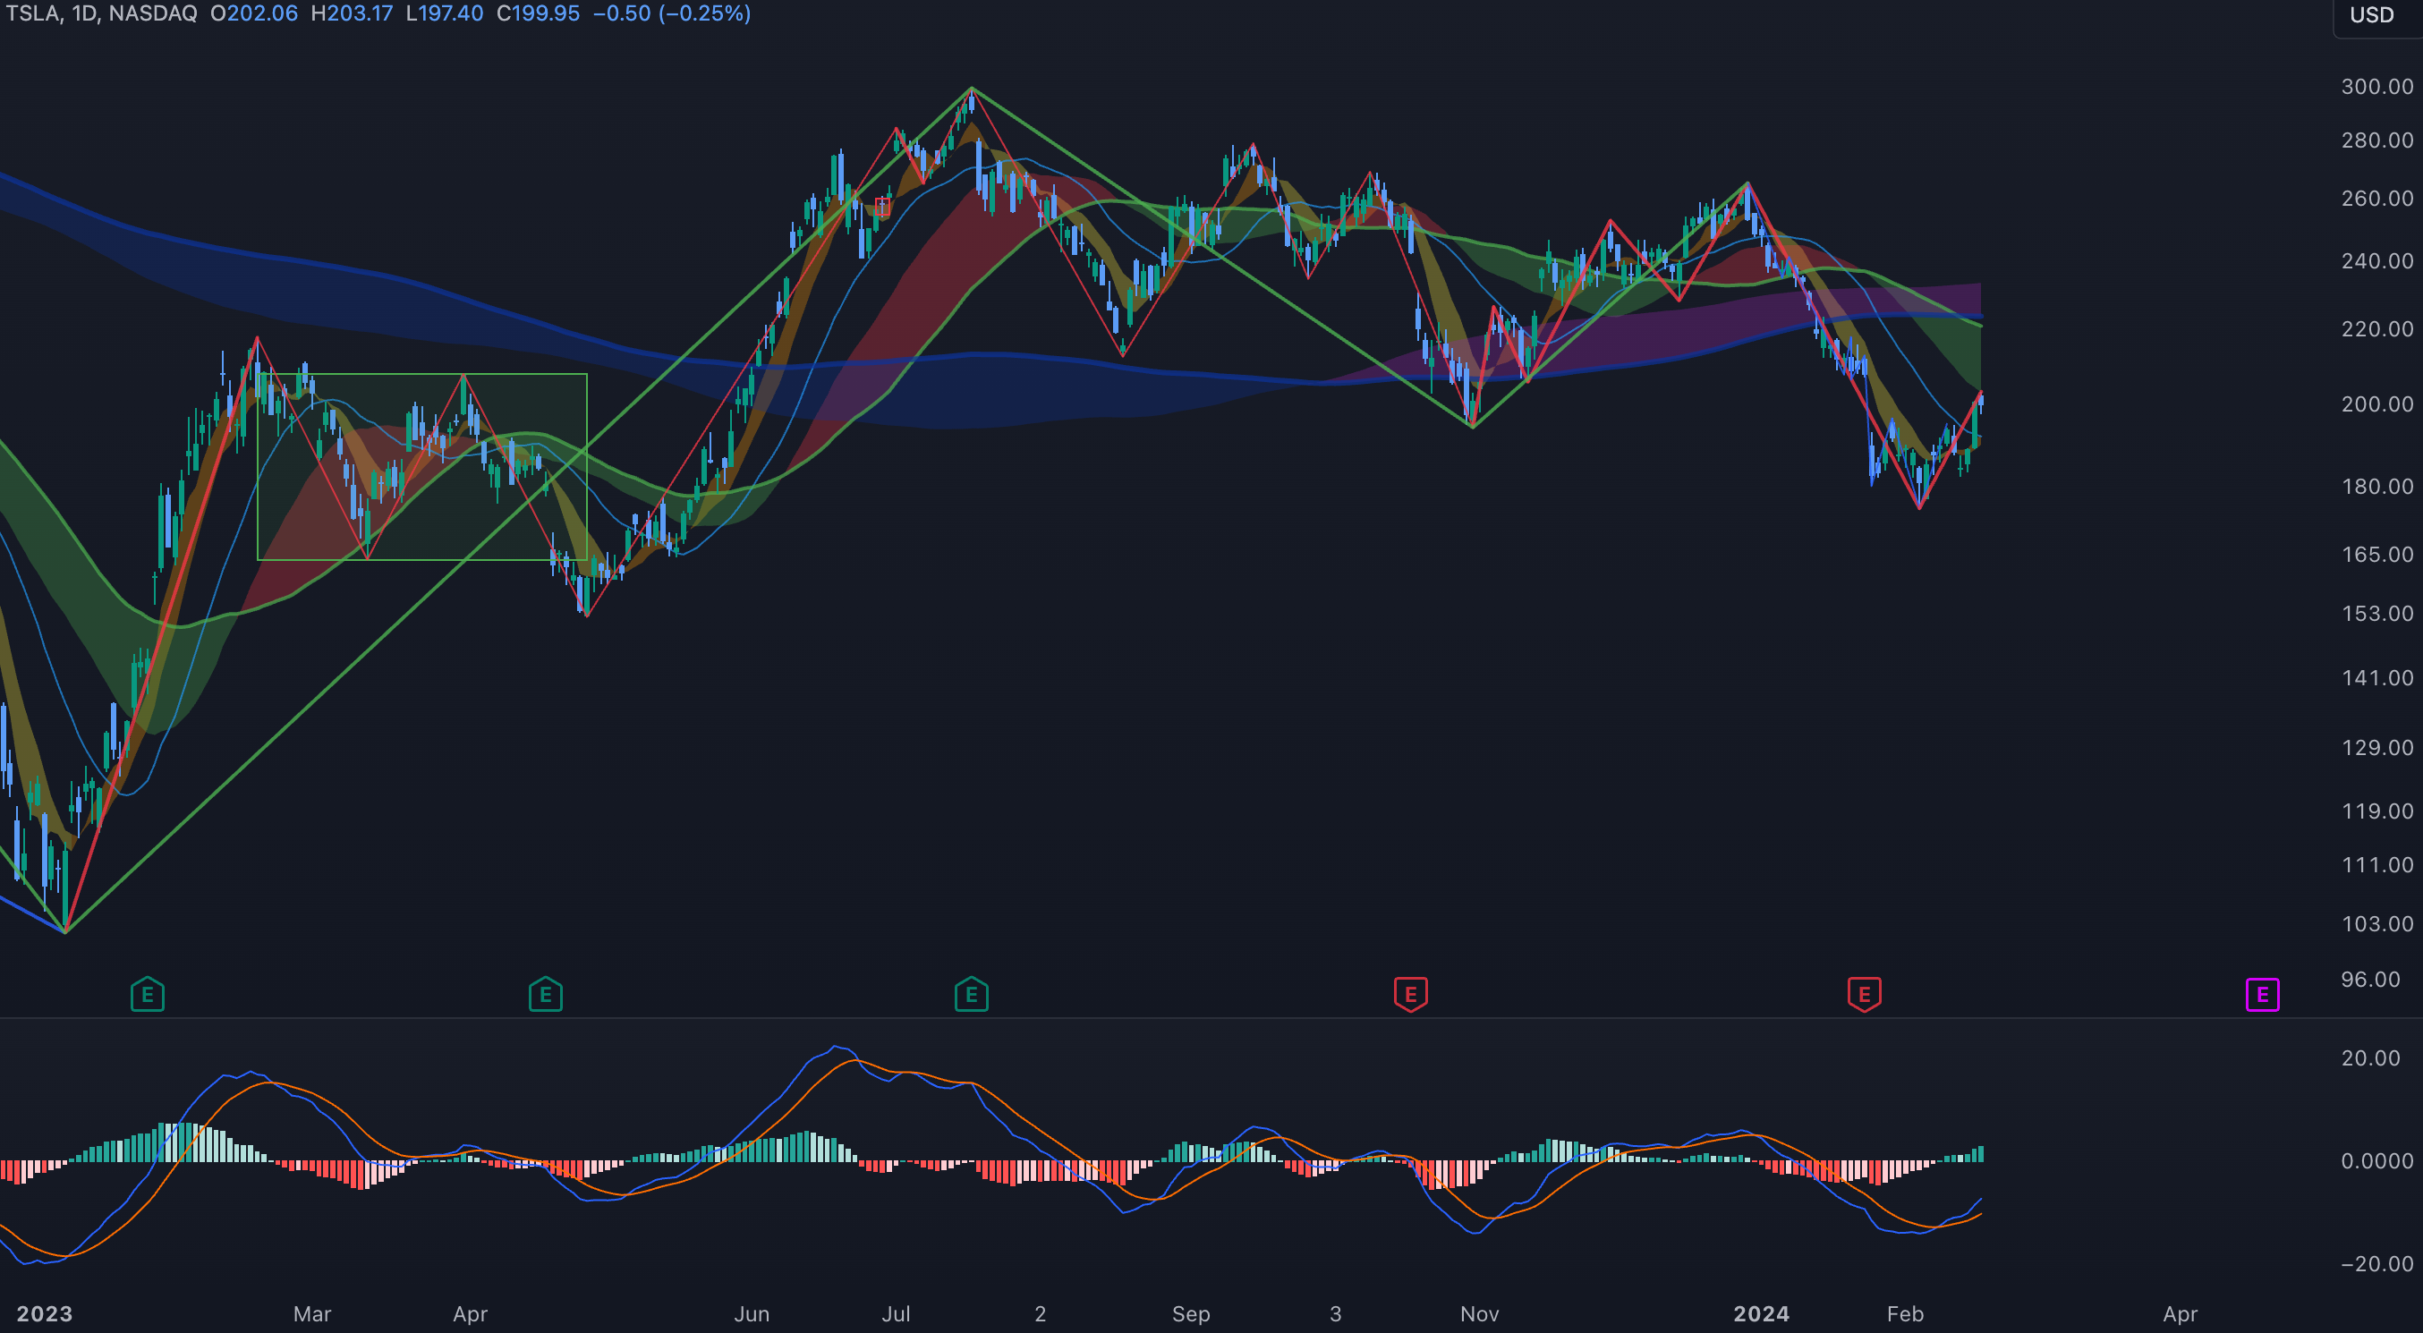This screenshot has height=1333, width=2423.
Task: Click the 300.00 price axis label
Action: coord(2376,87)
